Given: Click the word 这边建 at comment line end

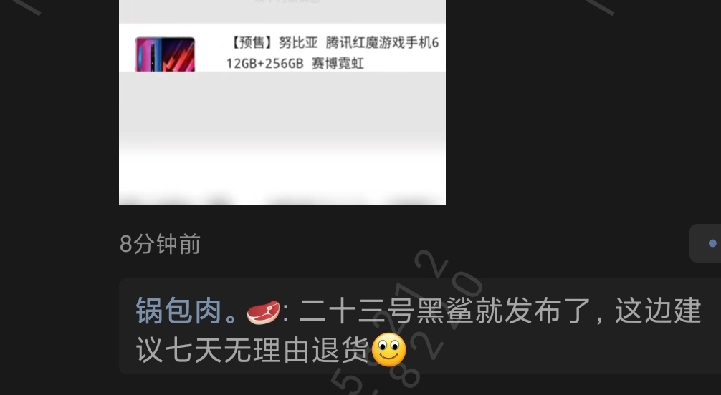Looking at the screenshot, I should [x=658, y=311].
